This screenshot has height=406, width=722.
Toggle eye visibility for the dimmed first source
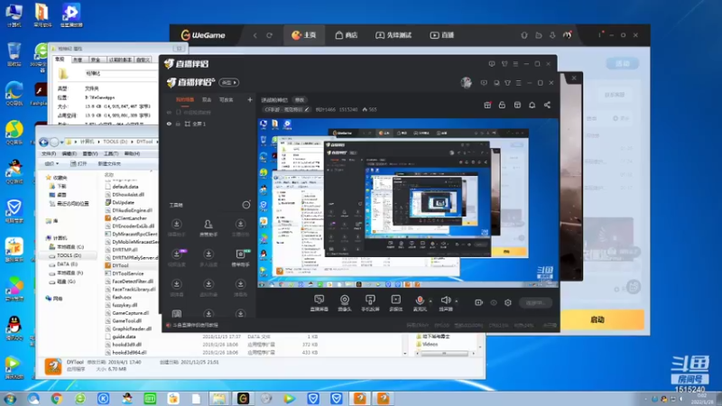(169, 112)
